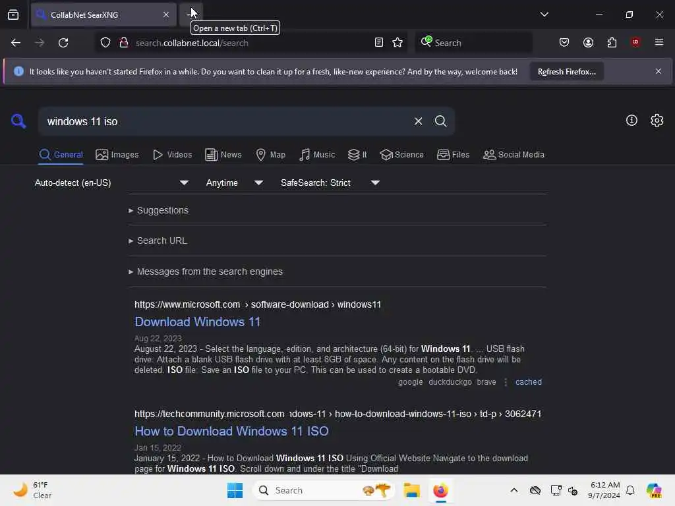Open the SafeSearch: Strict dropdown
The height and width of the screenshot is (506, 675).
[x=330, y=183]
